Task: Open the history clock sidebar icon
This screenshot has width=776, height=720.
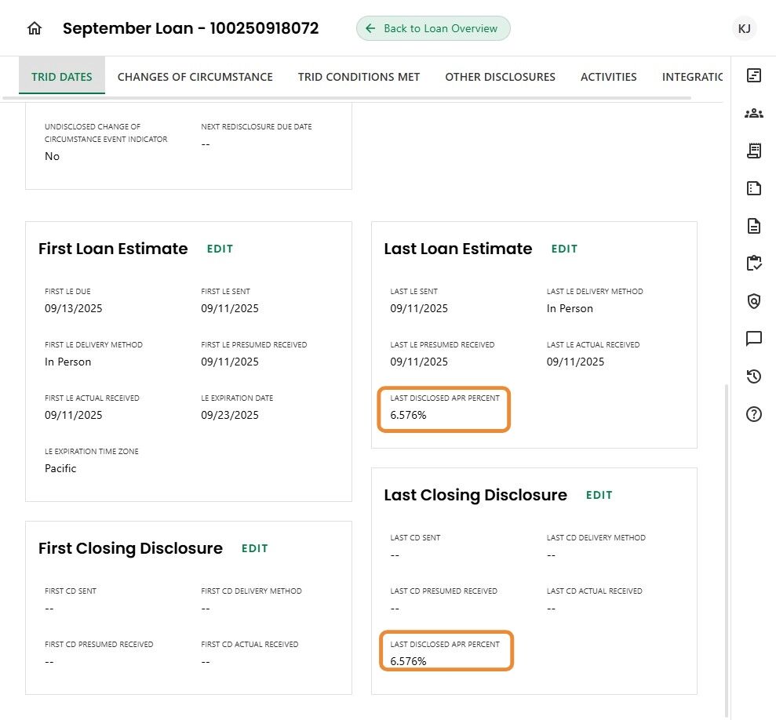Action: pos(753,376)
